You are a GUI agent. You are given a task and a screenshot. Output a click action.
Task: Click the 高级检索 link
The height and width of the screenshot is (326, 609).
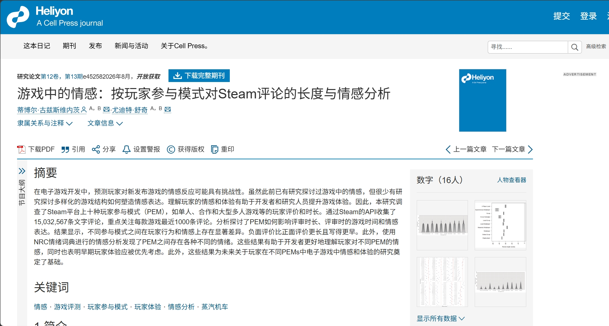pyautogui.click(x=596, y=47)
